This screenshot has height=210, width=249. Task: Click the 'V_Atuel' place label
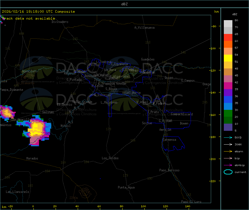pyautogui.click(x=142, y=102)
